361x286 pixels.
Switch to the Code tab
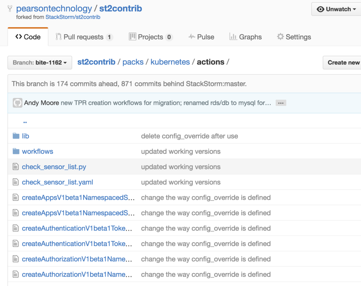(28, 37)
